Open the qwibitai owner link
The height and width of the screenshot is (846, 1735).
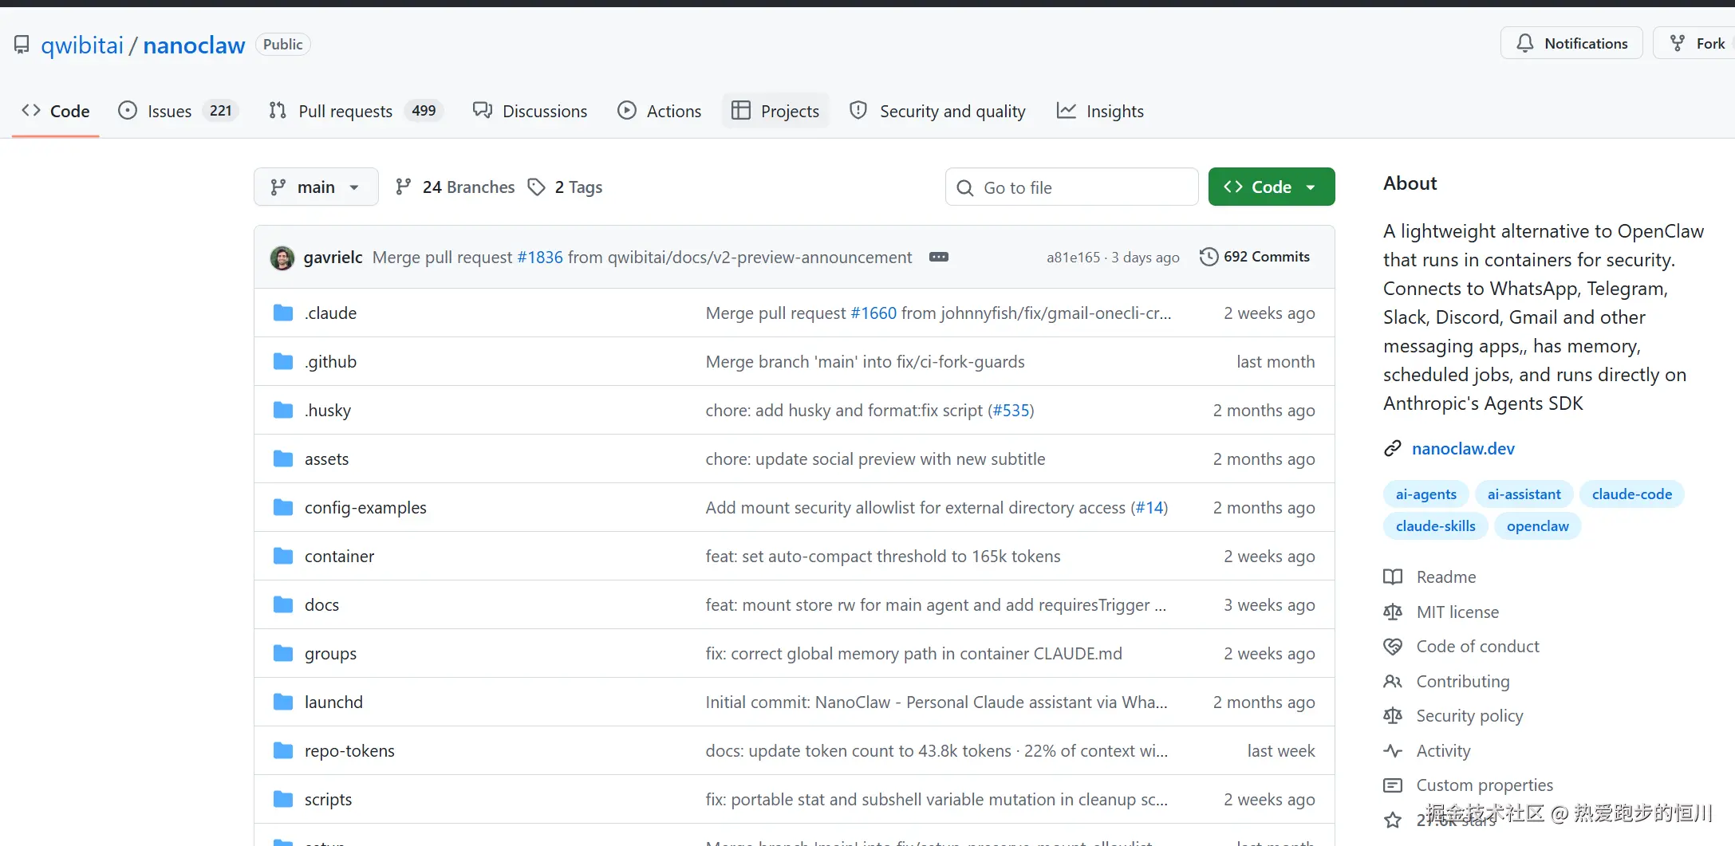[82, 45]
